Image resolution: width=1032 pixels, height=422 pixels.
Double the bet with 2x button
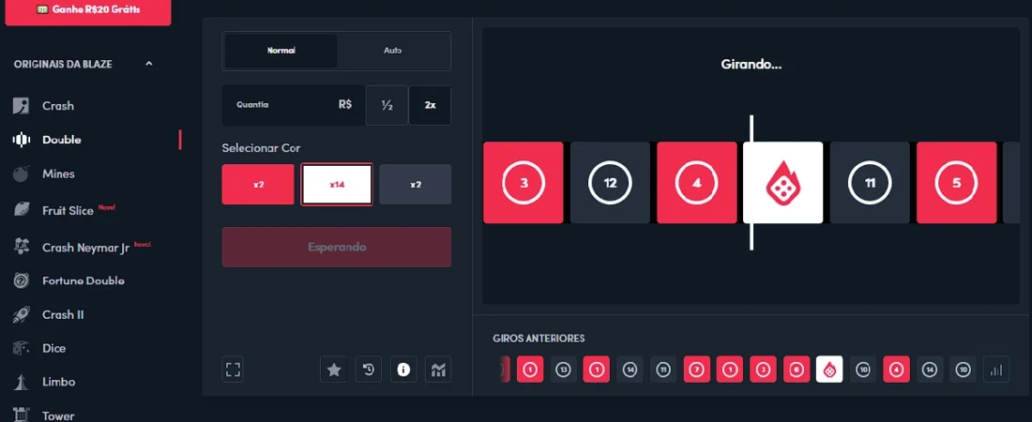430,105
